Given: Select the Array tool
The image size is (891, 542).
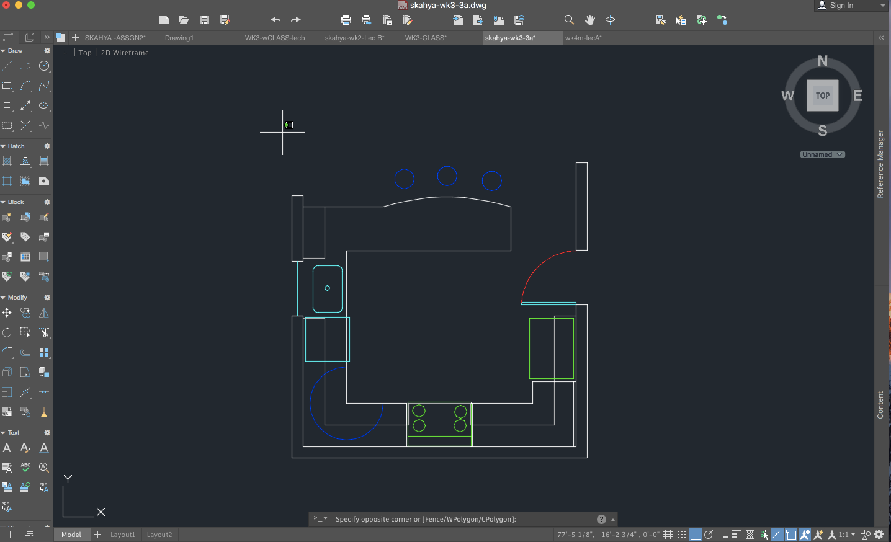Looking at the screenshot, I should click(x=44, y=353).
